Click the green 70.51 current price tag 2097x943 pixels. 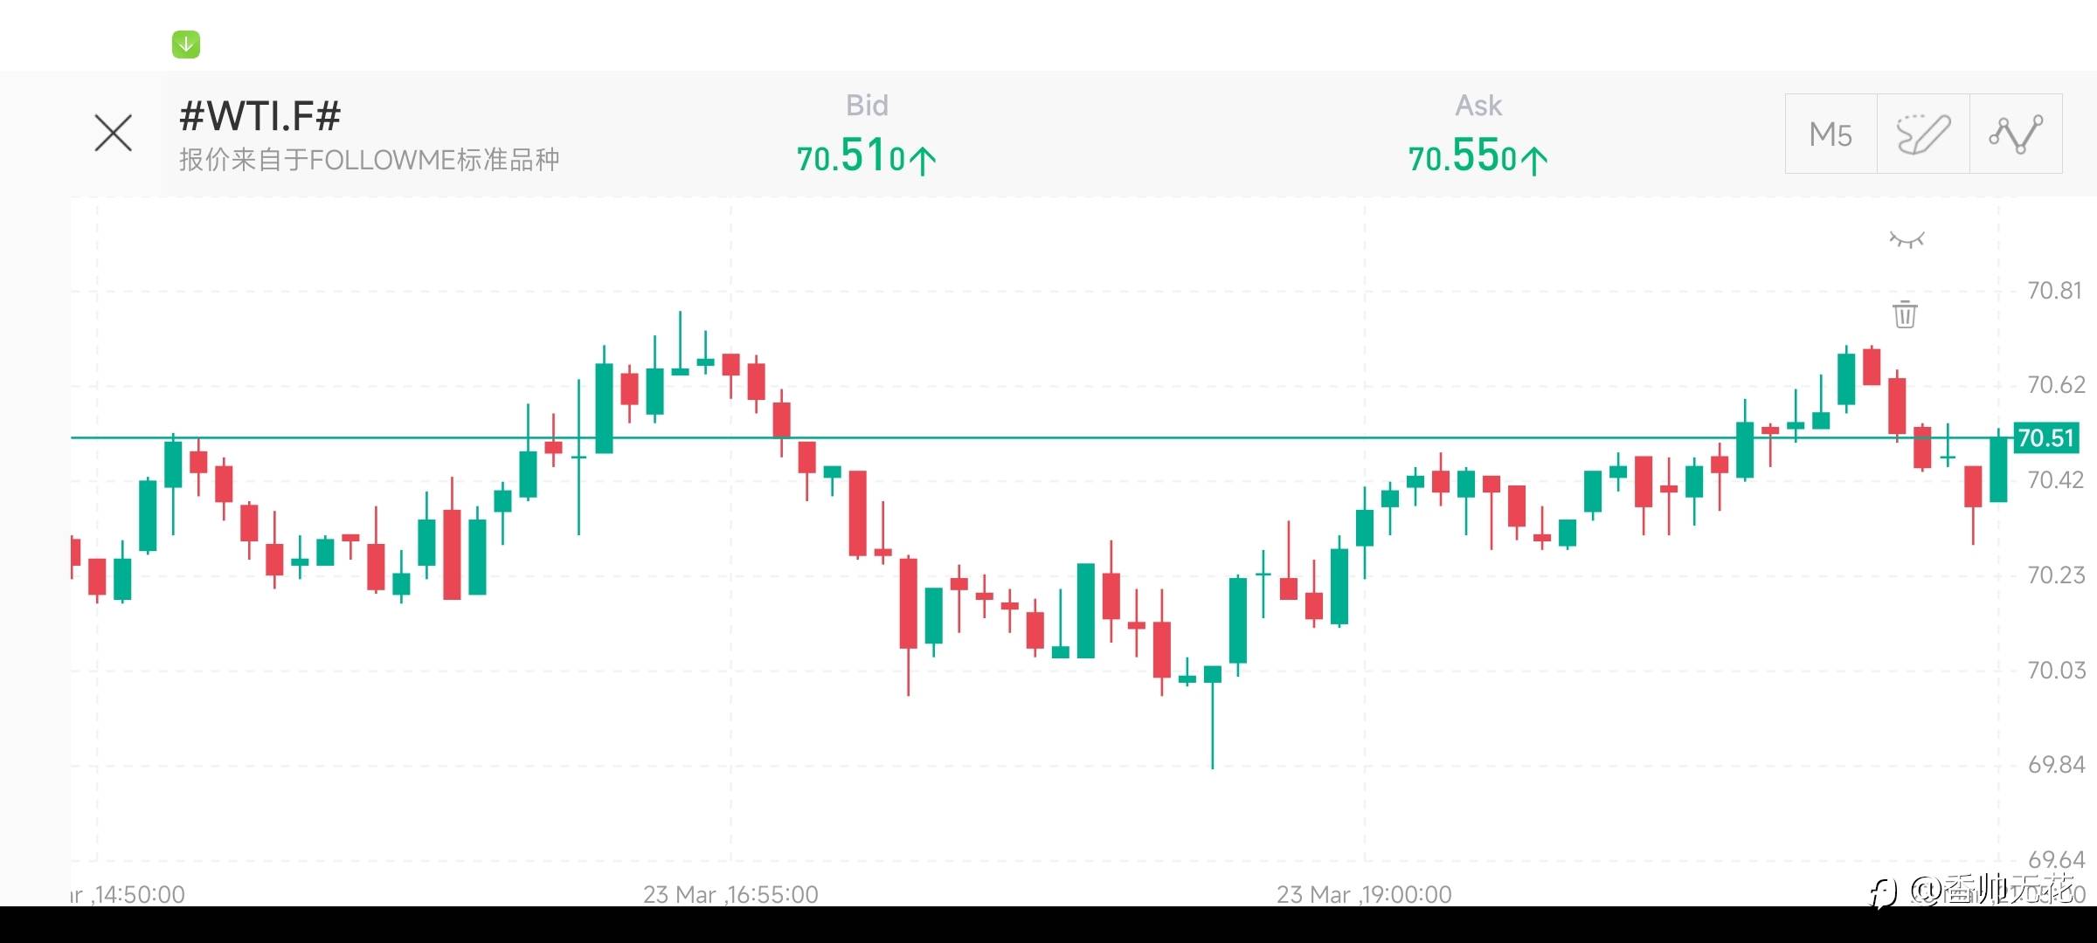pos(2045,437)
